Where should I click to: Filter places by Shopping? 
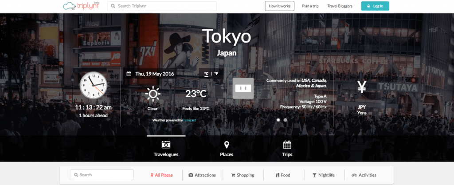[243, 175]
